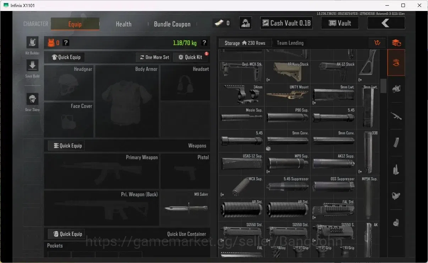Open the agent profile icon beside Cash Vault
This screenshot has height=263, width=428.
[x=246, y=23]
